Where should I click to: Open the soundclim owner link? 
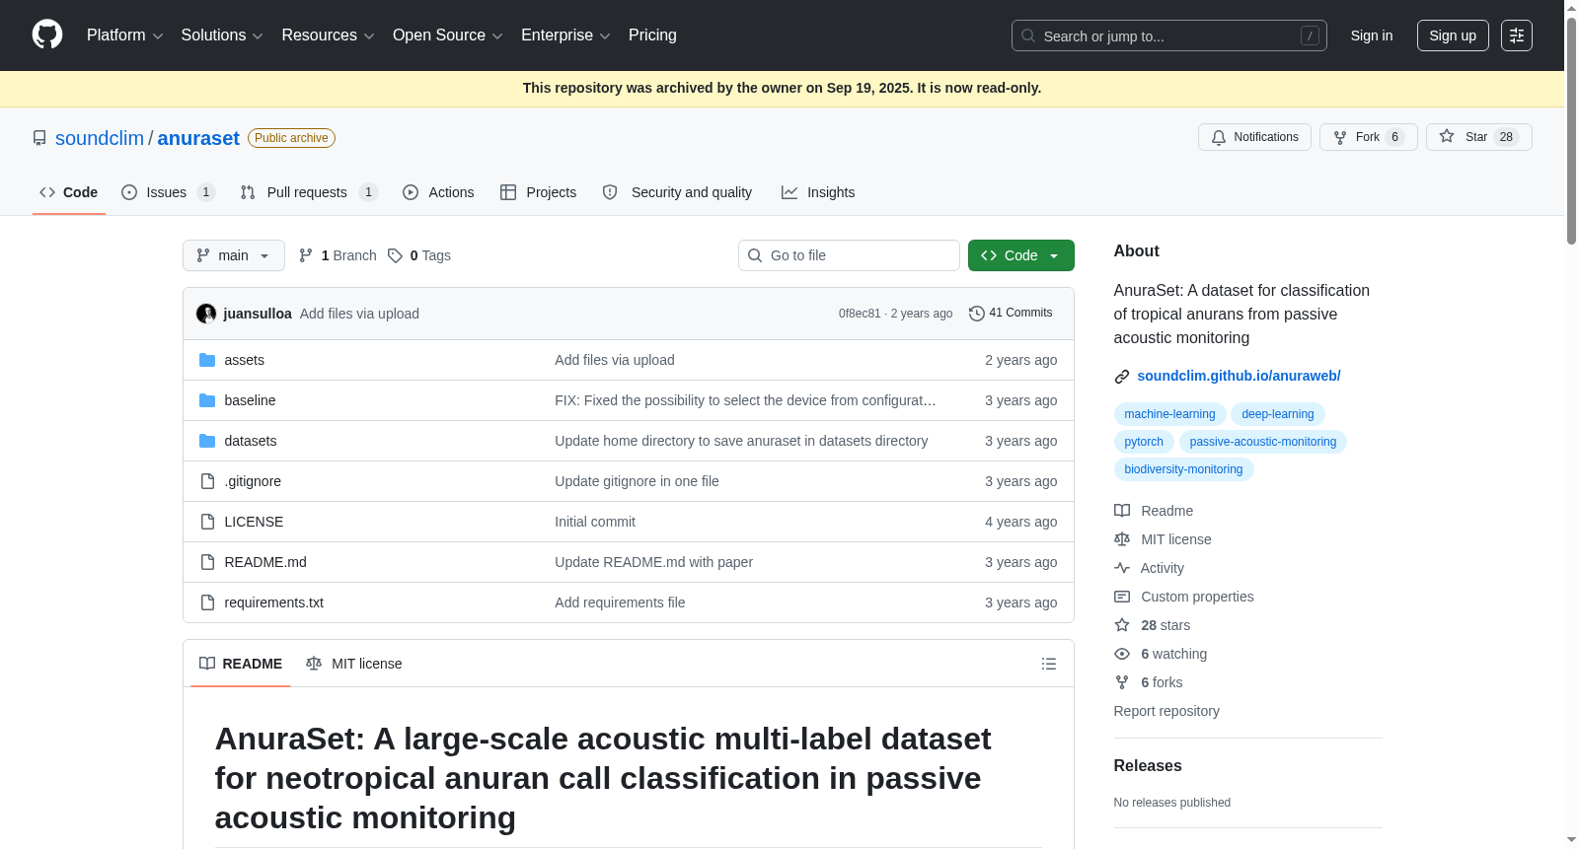(x=100, y=138)
